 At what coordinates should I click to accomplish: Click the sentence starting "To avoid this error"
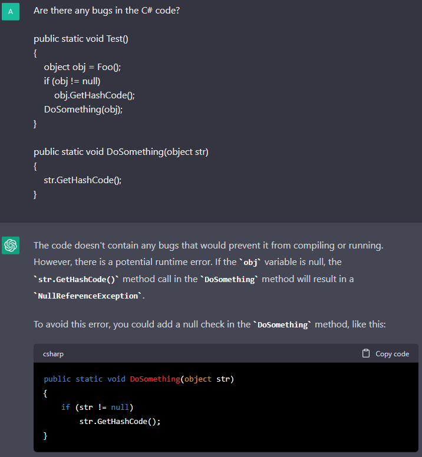(x=141, y=324)
